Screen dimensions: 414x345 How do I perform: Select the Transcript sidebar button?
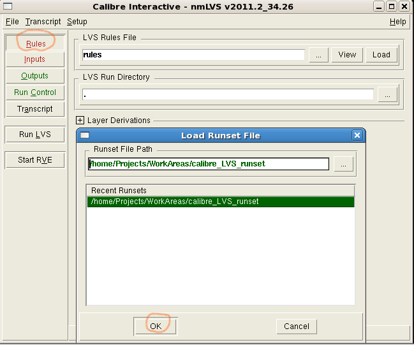pos(35,109)
